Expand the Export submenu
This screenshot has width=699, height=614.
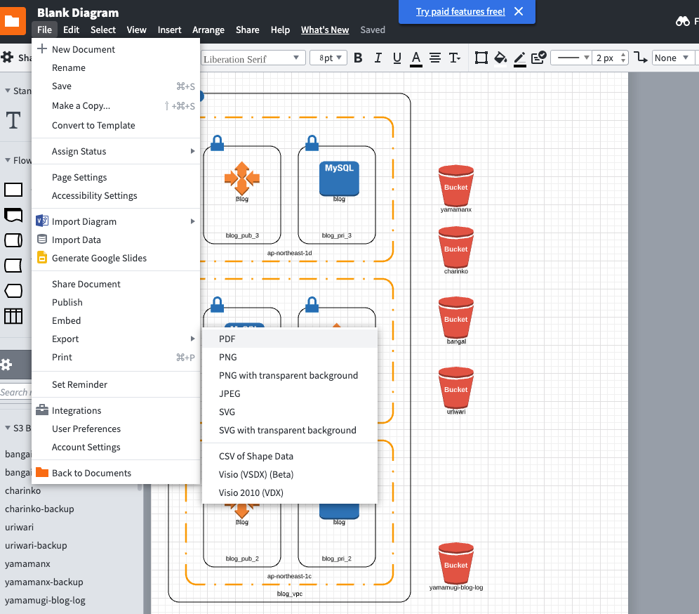point(116,339)
